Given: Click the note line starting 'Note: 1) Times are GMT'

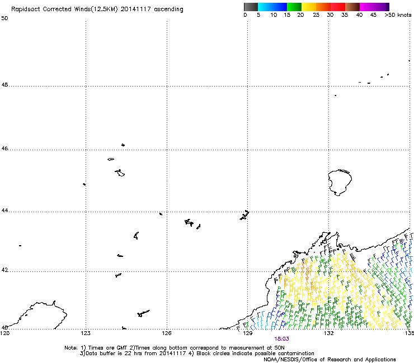Looking at the screenshot, I should tap(174, 348).
